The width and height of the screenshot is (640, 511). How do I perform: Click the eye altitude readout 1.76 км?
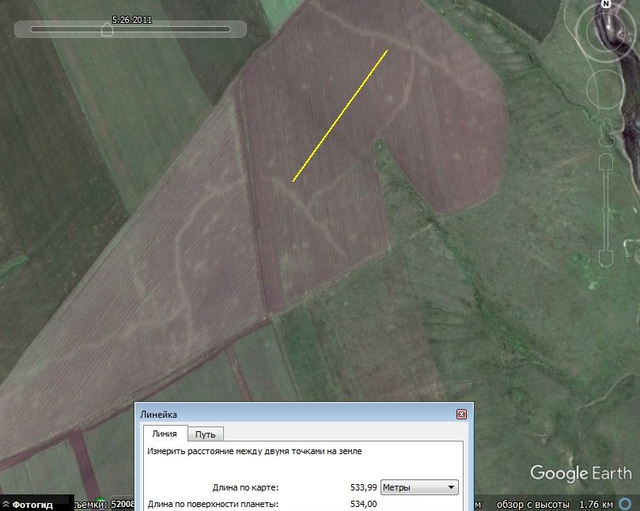(x=594, y=504)
